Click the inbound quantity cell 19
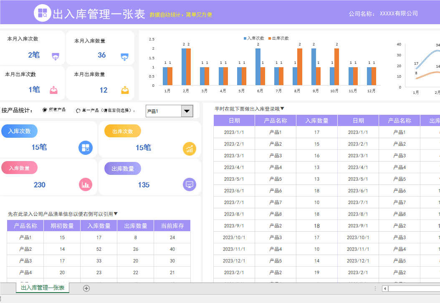 317,273
